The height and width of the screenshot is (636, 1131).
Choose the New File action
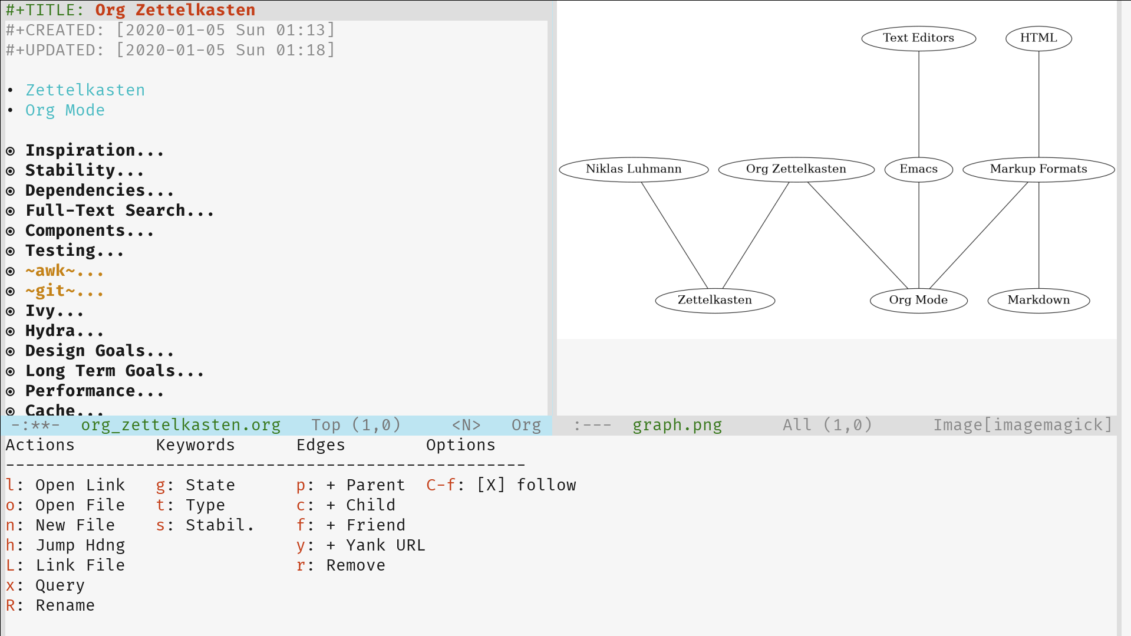(60, 525)
